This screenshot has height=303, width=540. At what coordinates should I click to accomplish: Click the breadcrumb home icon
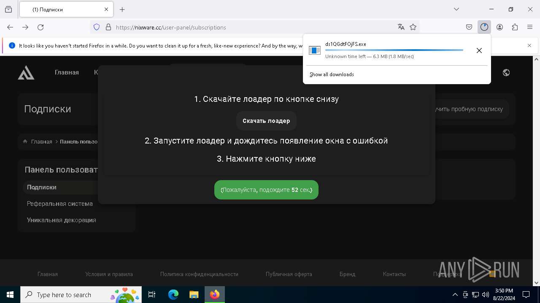(25, 142)
